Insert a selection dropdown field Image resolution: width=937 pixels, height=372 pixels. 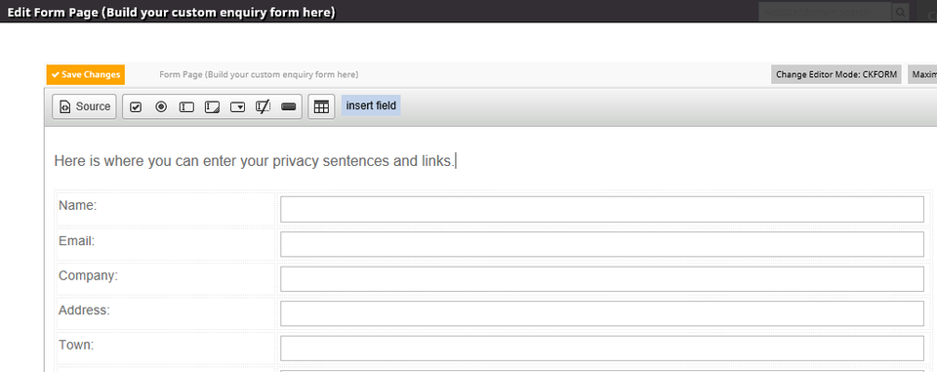pos(238,107)
